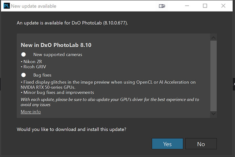Click the release notes scroll-up arrow
Image resolution: width=235 pixels, height=157 pixels.
214,38
